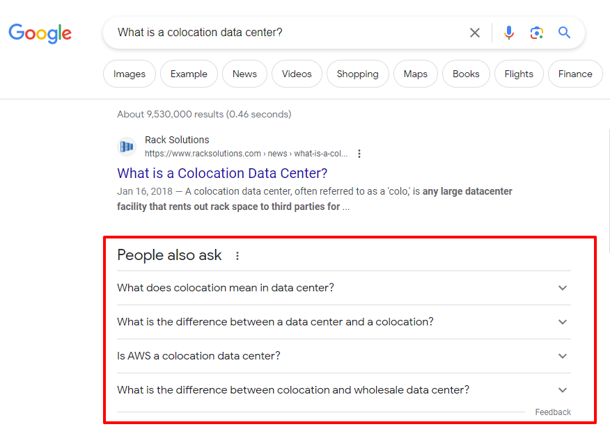Click the Rack Solutions site name
Viewport: 610px width, 429px height.
coord(177,140)
